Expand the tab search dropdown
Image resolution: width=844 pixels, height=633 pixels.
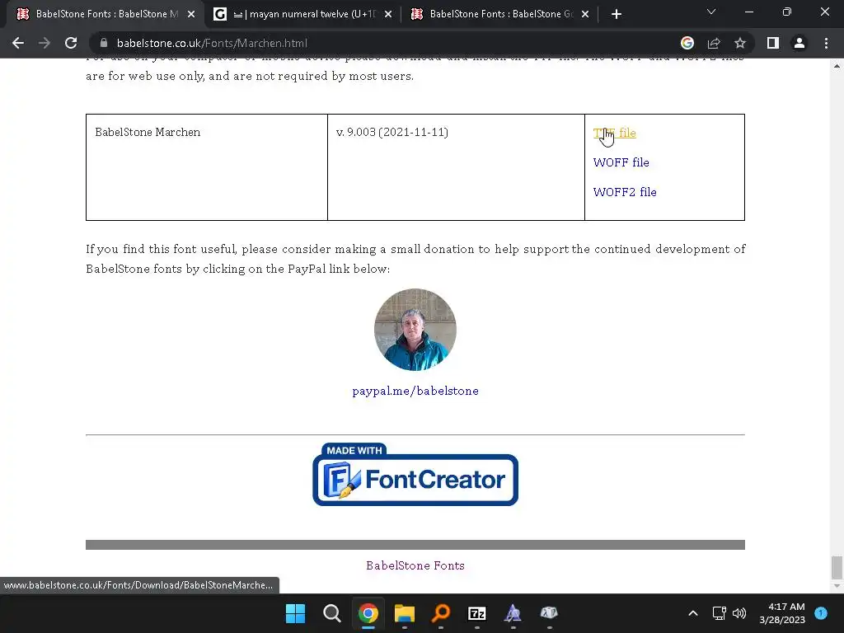click(711, 12)
